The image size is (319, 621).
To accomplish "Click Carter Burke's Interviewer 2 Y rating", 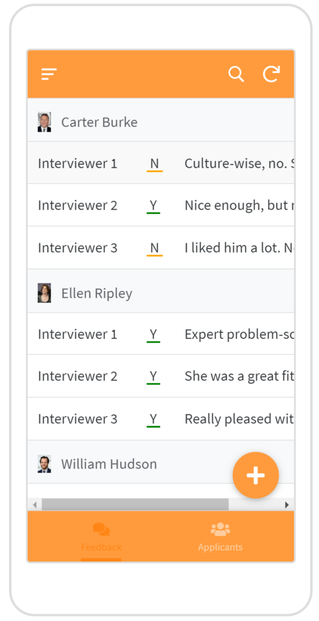I will [153, 206].
